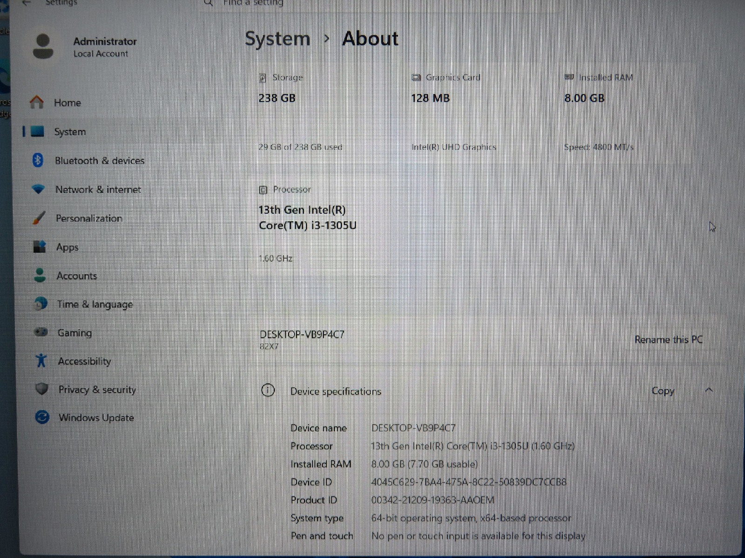Click the 8.00 GB (7.70 GB usable) value
The width and height of the screenshot is (745, 558).
424,464
